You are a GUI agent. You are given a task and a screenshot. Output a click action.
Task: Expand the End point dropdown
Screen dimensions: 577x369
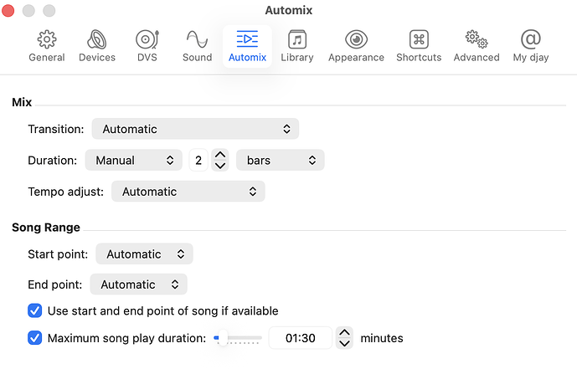point(139,284)
